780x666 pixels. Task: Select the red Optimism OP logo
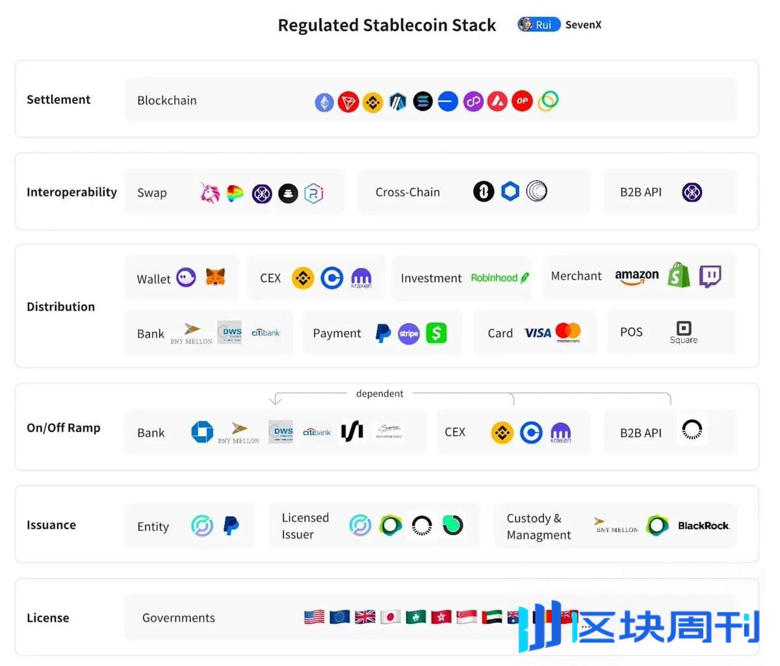[522, 101]
